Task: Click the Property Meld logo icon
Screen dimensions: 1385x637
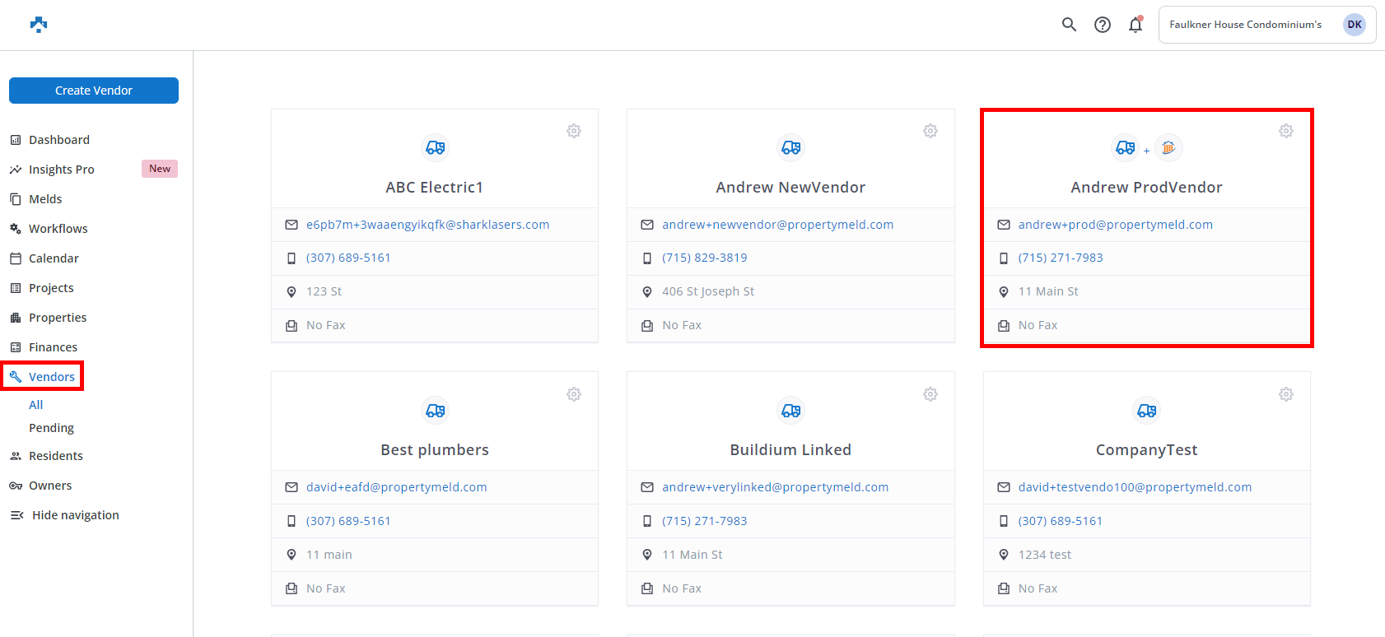Action: tap(39, 25)
